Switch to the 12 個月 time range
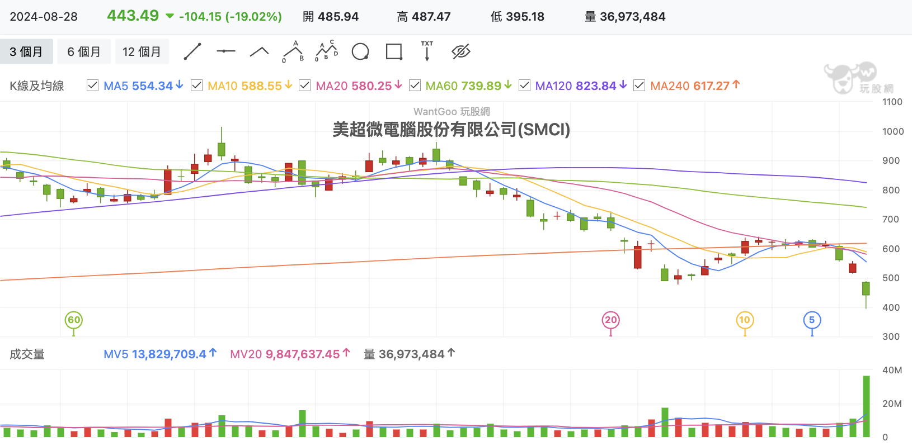The height and width of the screenshot is (446, 912). (142, 52)
